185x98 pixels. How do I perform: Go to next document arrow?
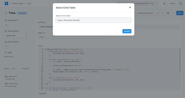(x=163, y=13)
